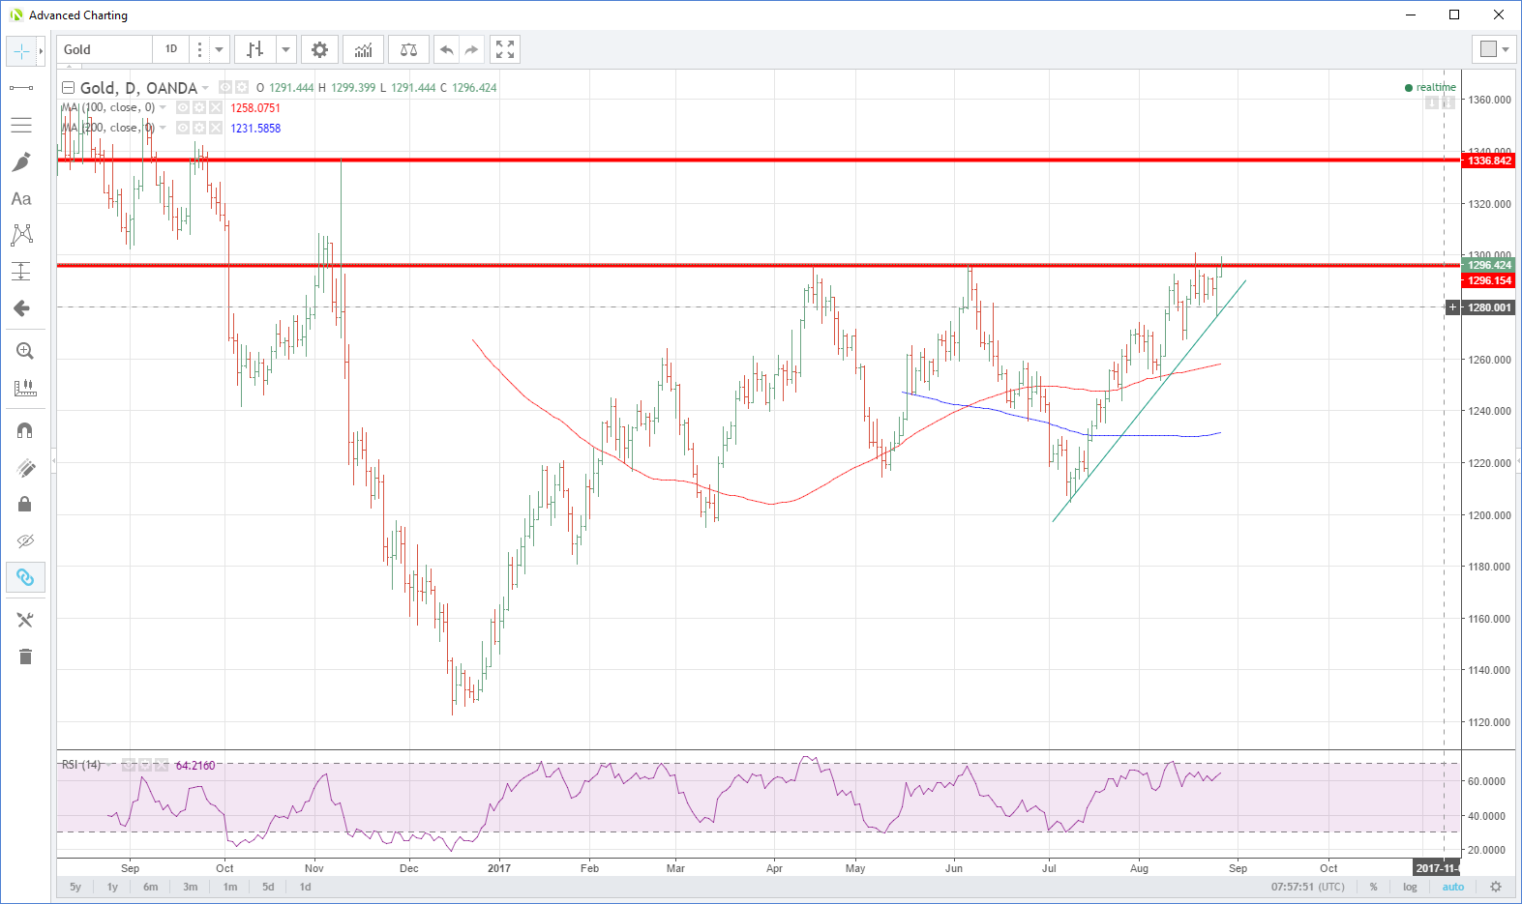Select the crosshair cursor tool
Screen dimensions: 1522x904
coord(21,51)
